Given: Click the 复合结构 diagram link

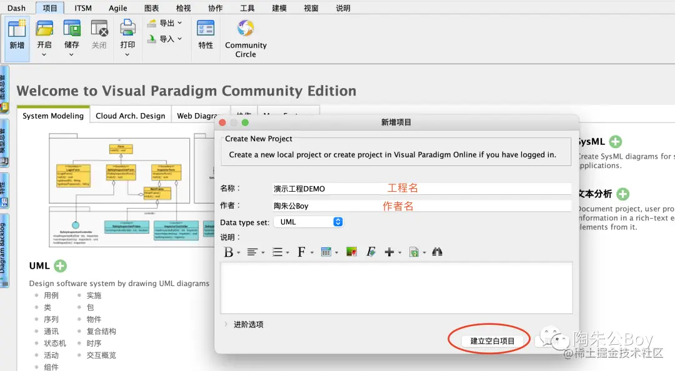Looking at the screenshot, I should point(101,332).
